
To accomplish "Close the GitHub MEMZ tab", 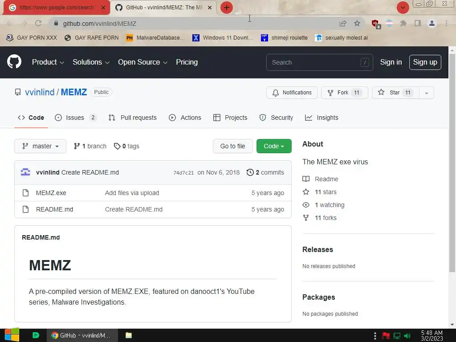I will coord(210,8).
